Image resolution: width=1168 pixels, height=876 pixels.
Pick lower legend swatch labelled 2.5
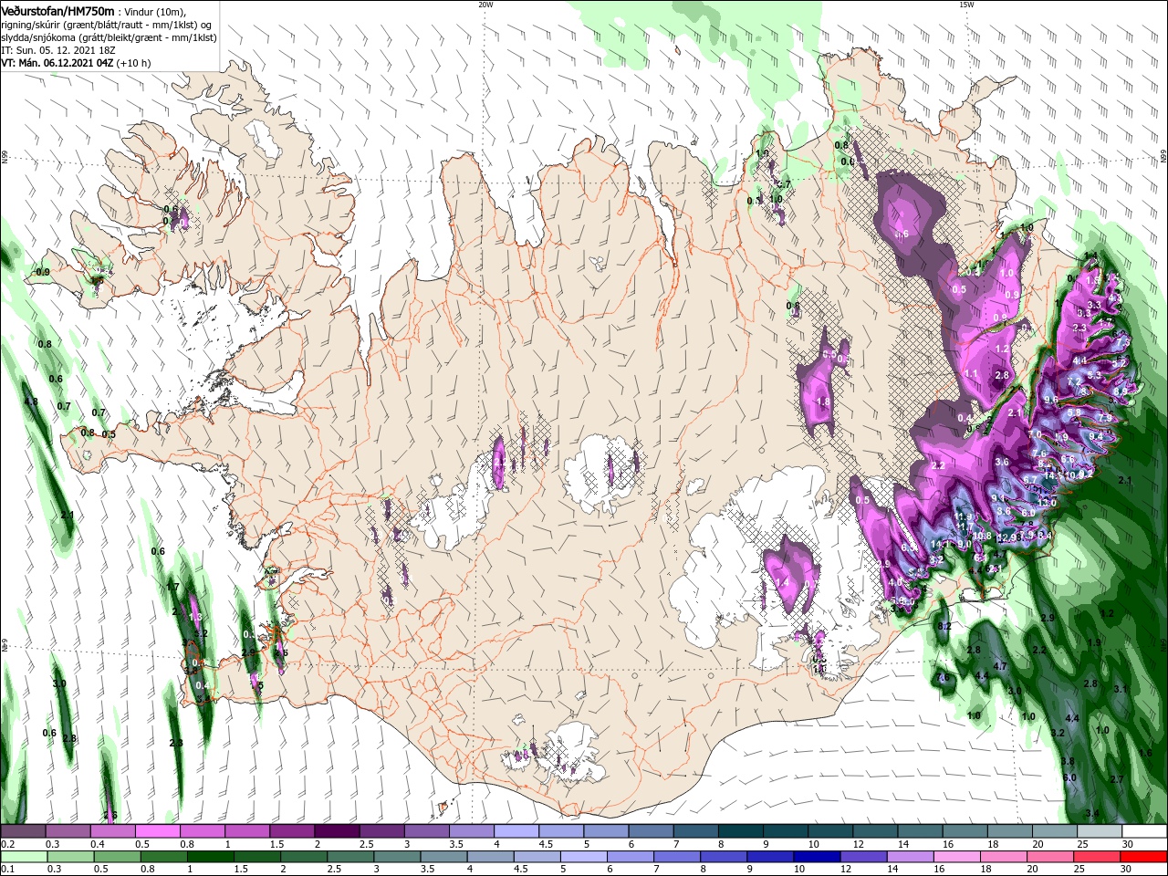pyautogui.click(x=350, y=857)
